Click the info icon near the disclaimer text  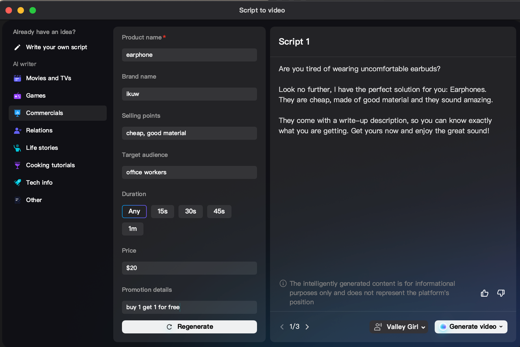pos(282,283)
